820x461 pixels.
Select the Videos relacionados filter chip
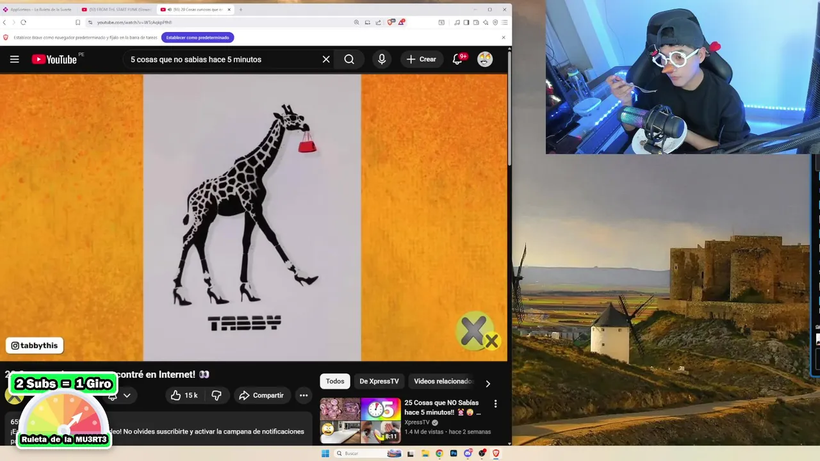click(x=443, y=381)
